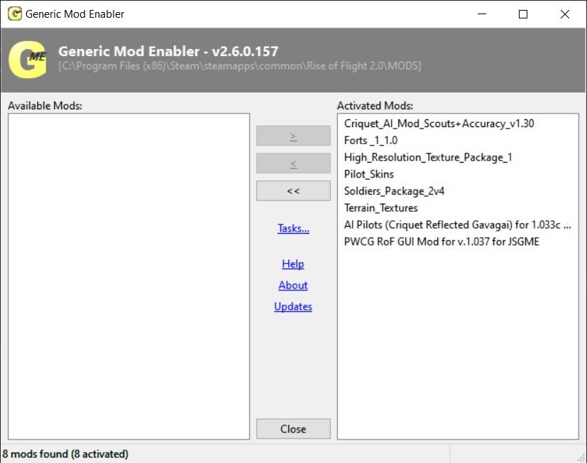Open the About link
Screen dimensions: 587x463
coord(293,285)
